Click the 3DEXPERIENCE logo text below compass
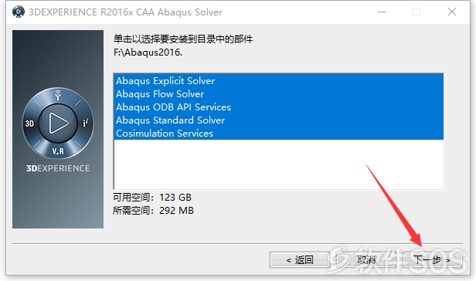476x281 pixels. tap(58, 168)
